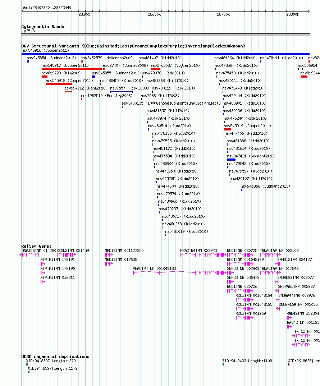Screen dimensions: 320x386
Task: Click the purple %ID:96.8625 duplication marker
Action: pos(289,364)
